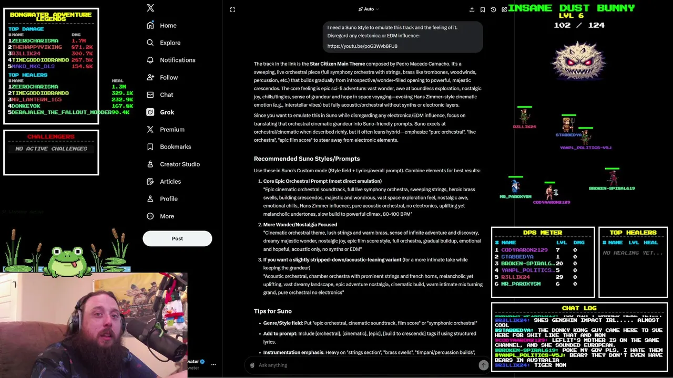Screen dimensions: 673x378
Task: Click the MR_PAROXYSM character sprite
Action: [515, 187]
